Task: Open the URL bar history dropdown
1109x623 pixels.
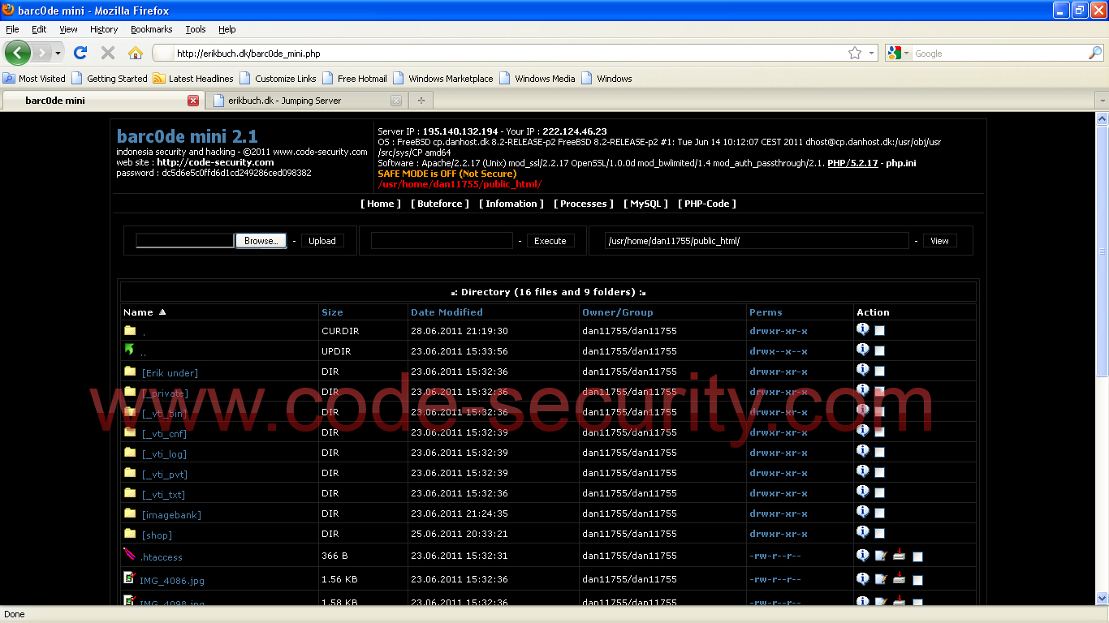Action: (x=872, y=53)
